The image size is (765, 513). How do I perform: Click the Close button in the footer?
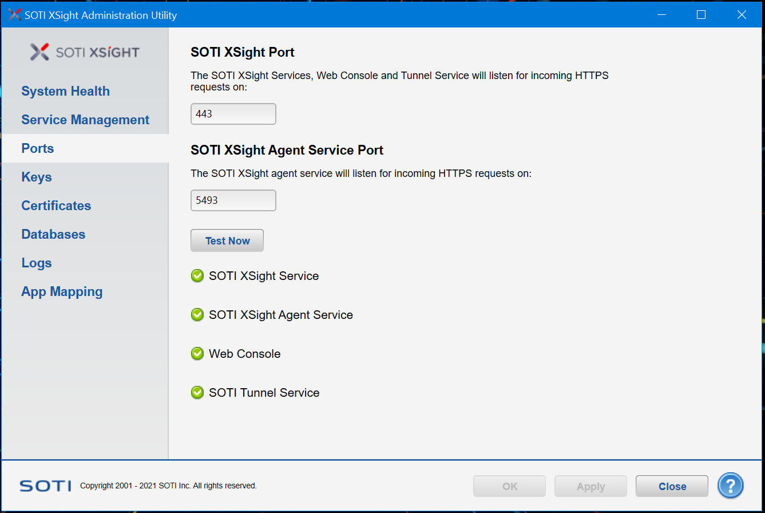coord(672,486)
